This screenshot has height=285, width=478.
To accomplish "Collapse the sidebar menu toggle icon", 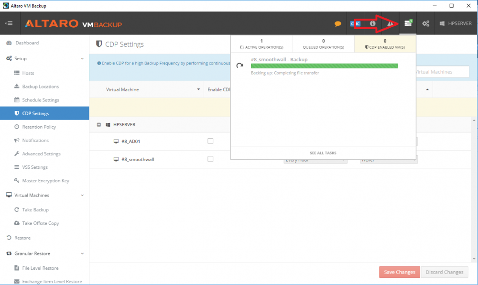I will tap(9, 23).
